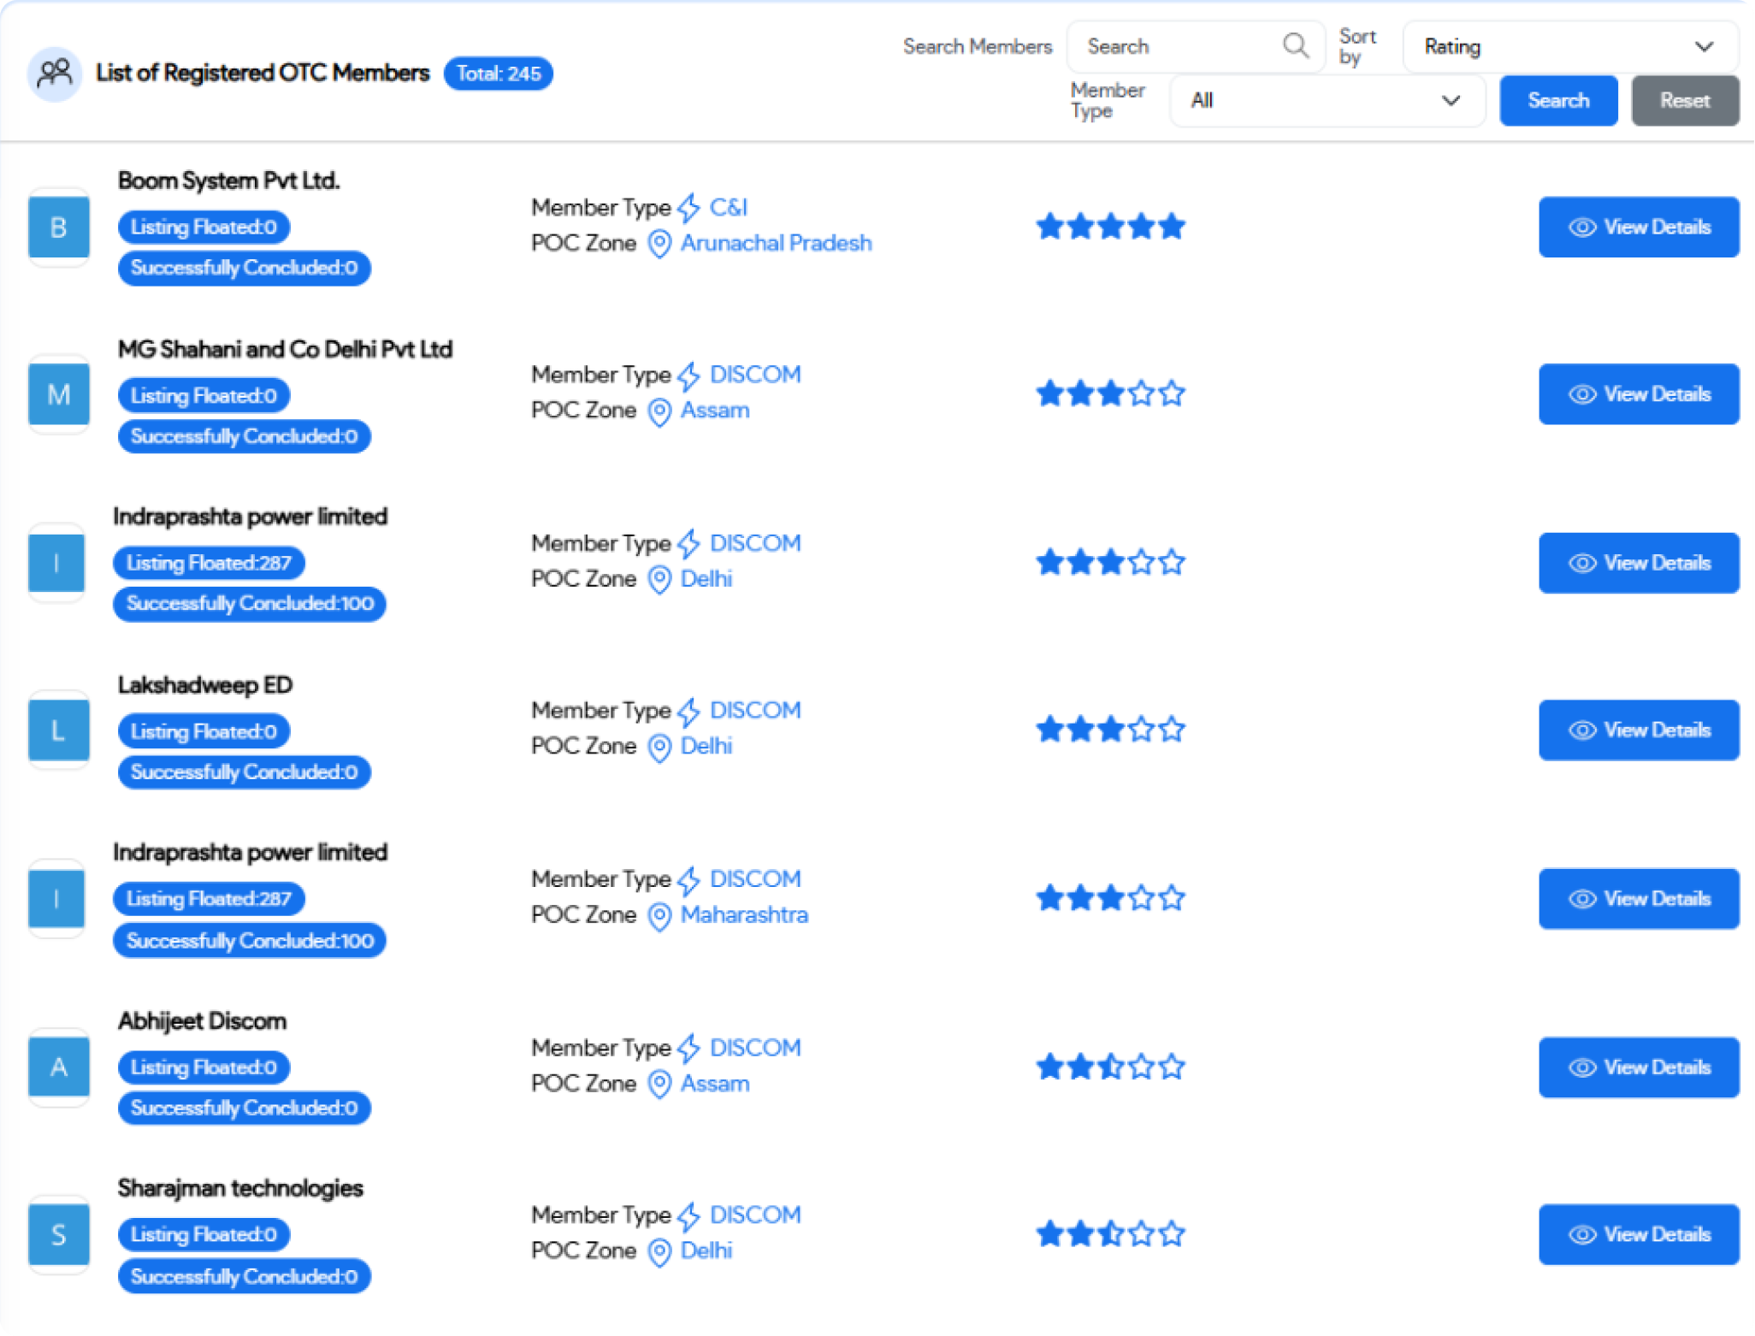The image size is (1755, 1336).
Task: Click the chevron arrow of Rating dropdown
Action: coord(1704,46)
